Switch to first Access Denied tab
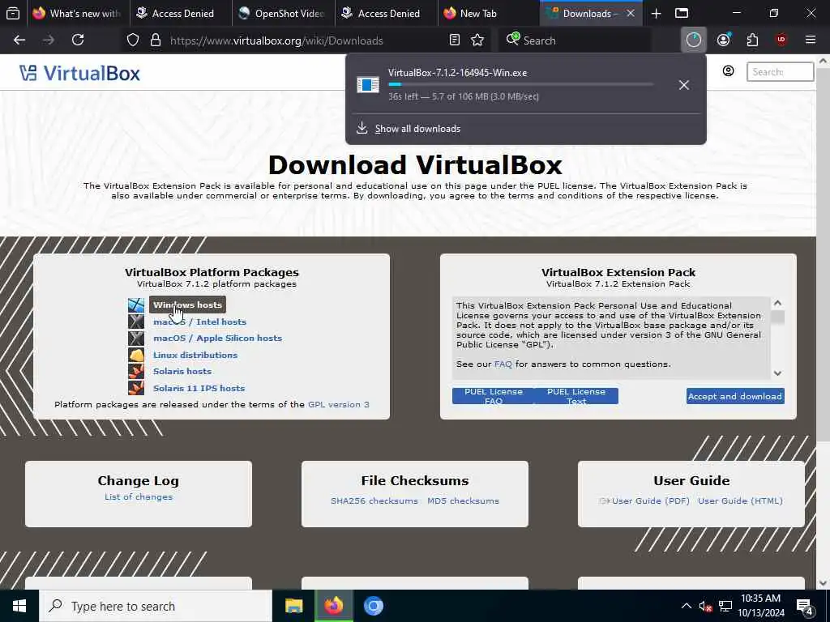This screenshot has width=830, height=622. [181, 13]
